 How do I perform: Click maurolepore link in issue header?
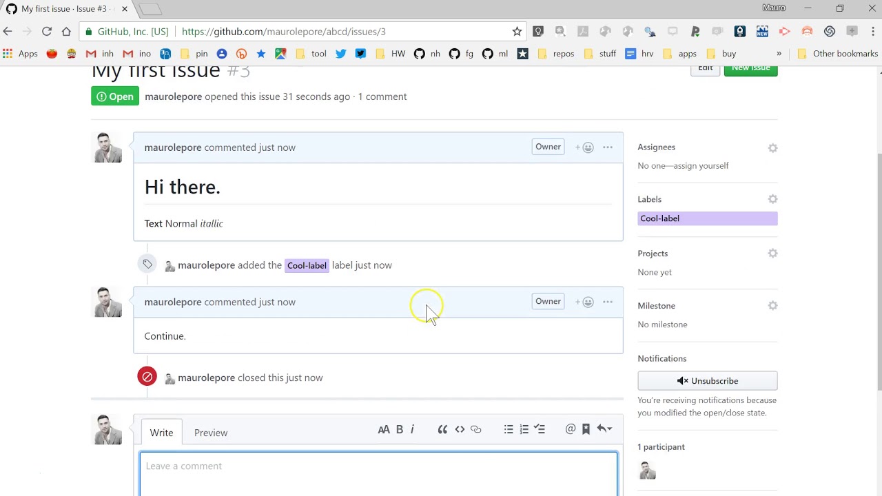click(173, 96)
